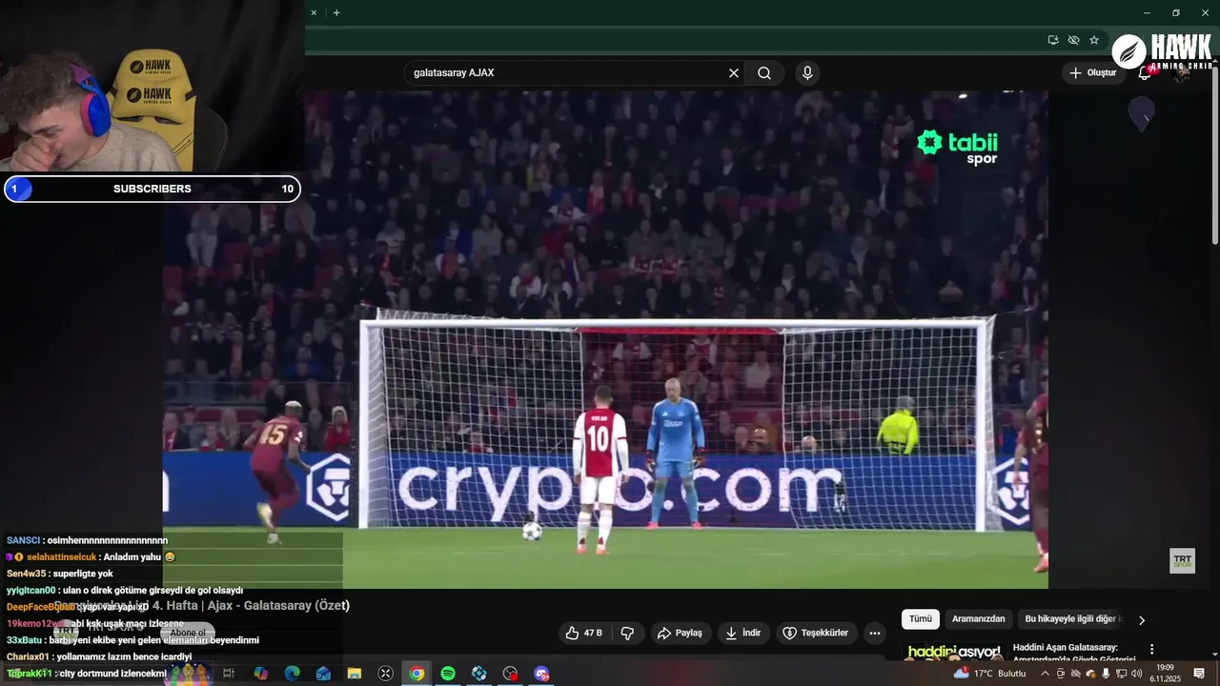Click the SANSCI chat message
Screen dimensions: 1220x686
coord(87,540)
